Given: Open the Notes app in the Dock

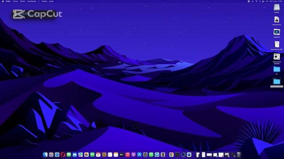Looking at the screenshot, I should 116,155.
